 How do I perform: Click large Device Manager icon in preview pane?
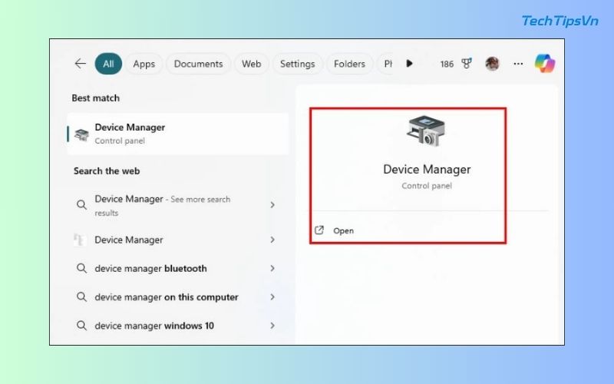pos(426,131)
